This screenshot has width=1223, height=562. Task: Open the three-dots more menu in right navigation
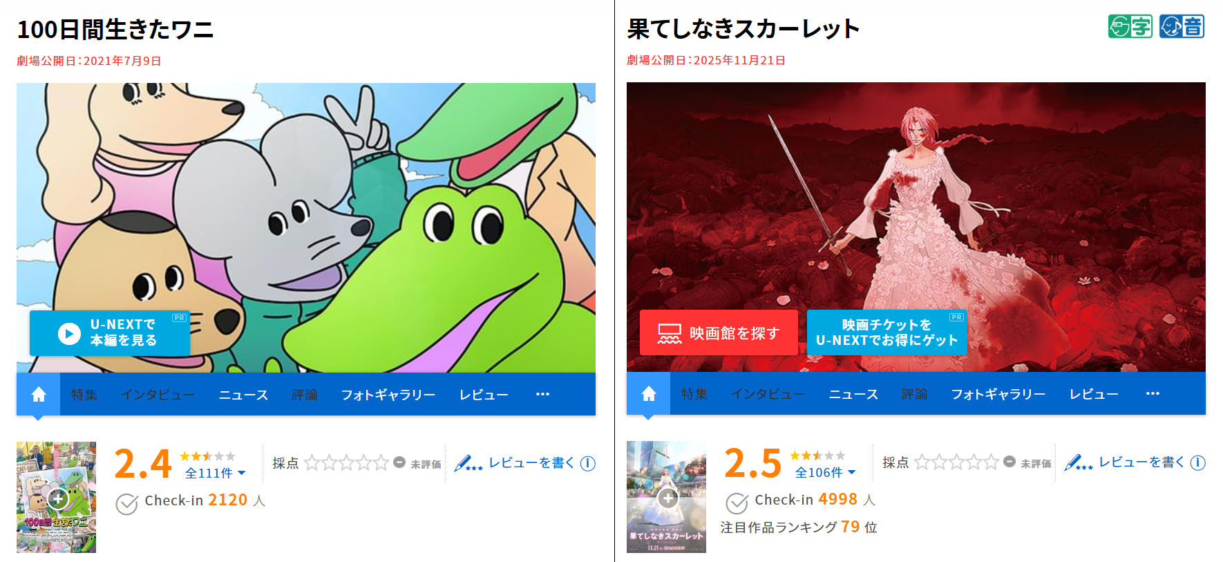[x=1153, y=393]
